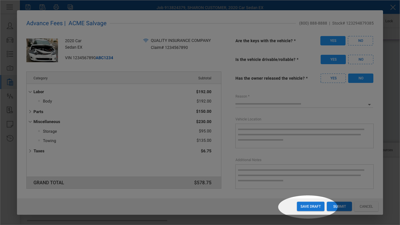Select YES for owner released vehicle

coord(333,78)
